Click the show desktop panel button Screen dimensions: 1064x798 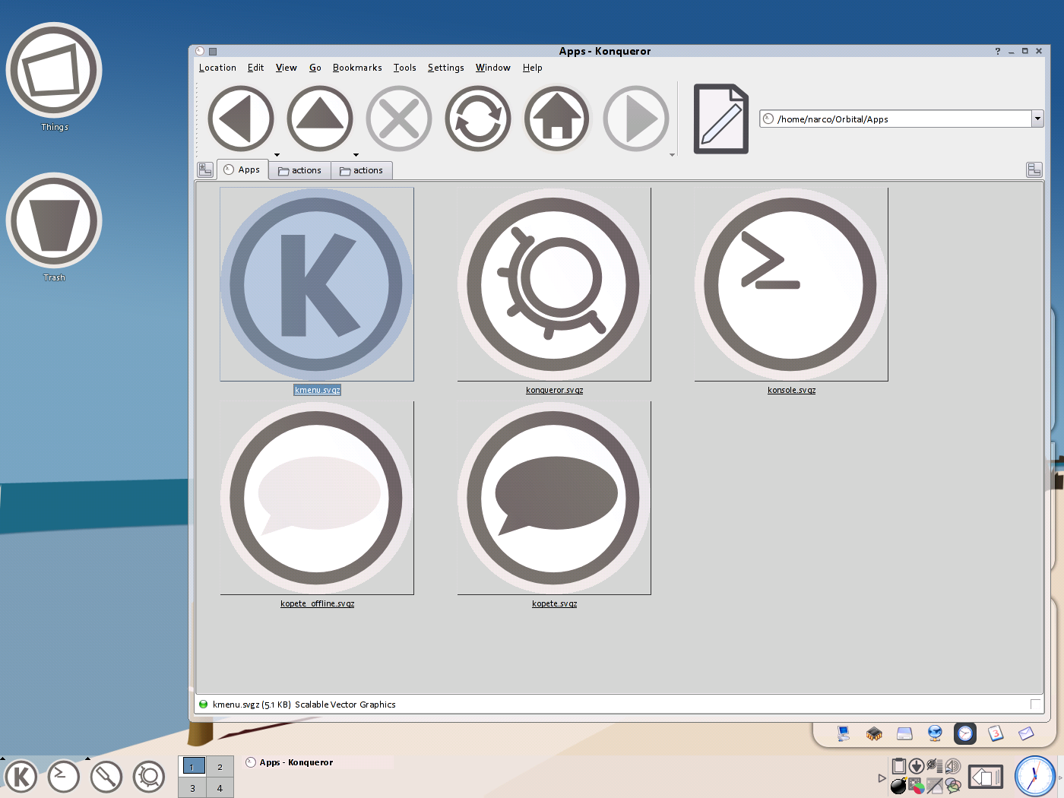pyautogui.click(x=985, y=777)
